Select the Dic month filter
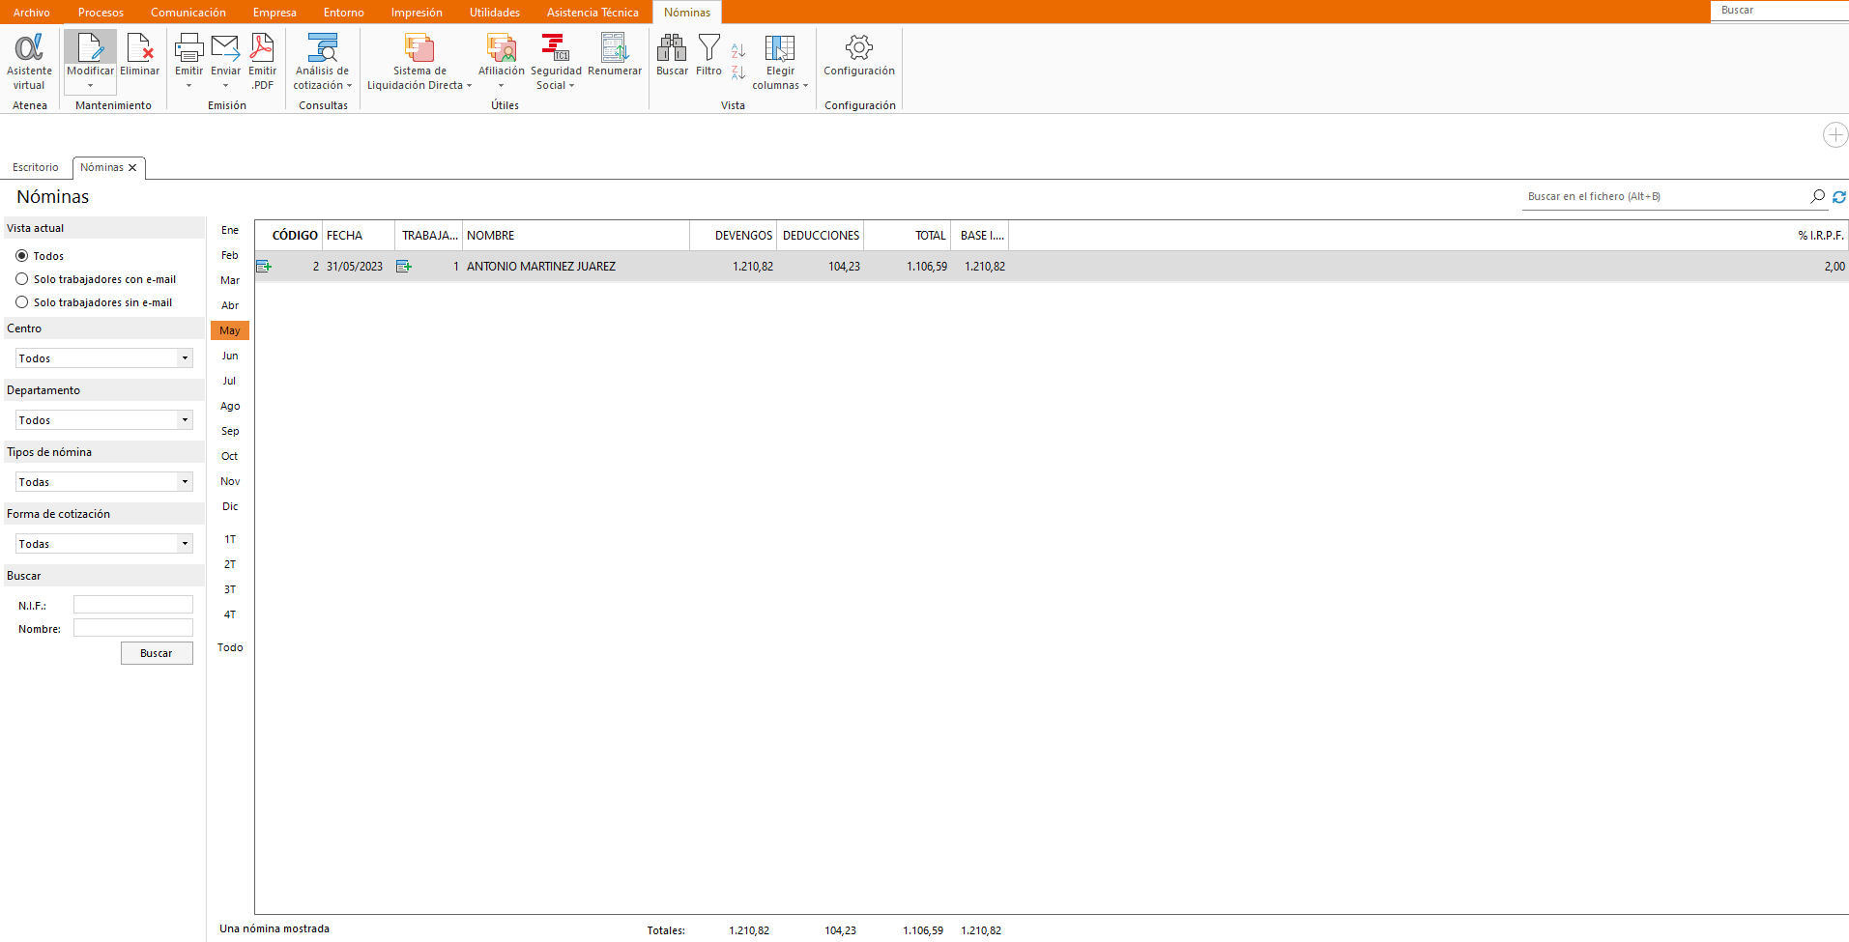The image size is (1849, 942). point(230,506)
